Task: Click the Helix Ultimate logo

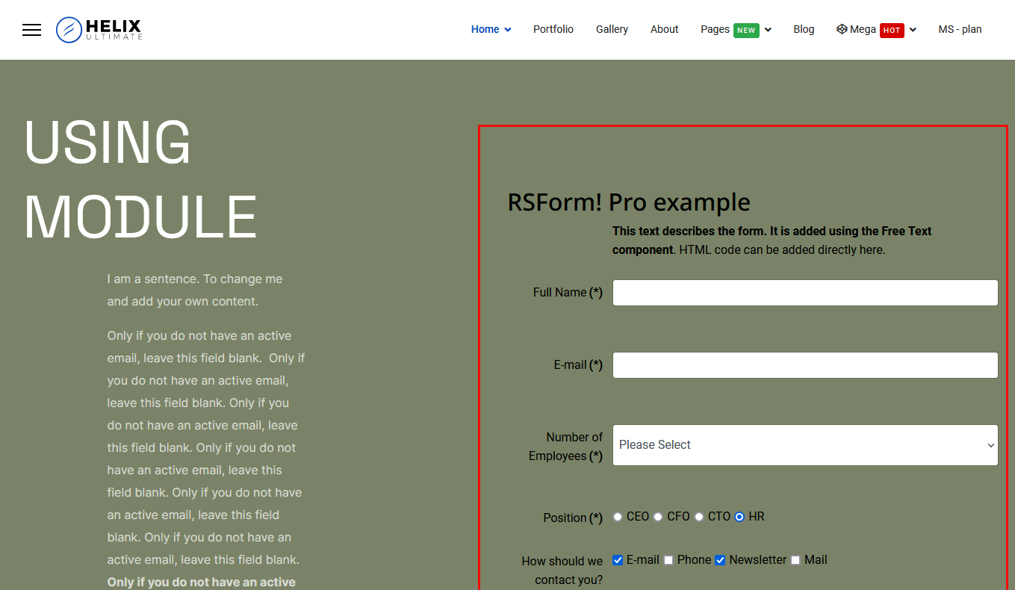Action: tap(99, 30)
